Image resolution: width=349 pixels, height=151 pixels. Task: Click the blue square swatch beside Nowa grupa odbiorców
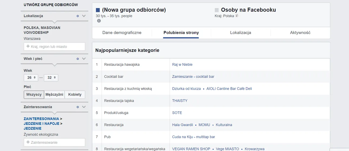(98, 10)
